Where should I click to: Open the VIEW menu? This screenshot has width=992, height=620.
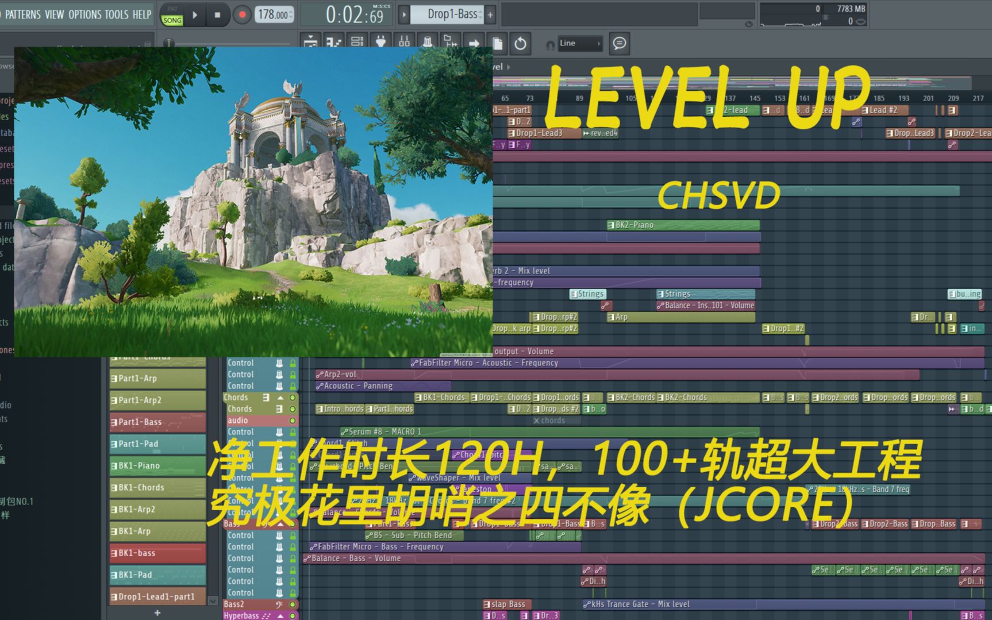point(55,14)
